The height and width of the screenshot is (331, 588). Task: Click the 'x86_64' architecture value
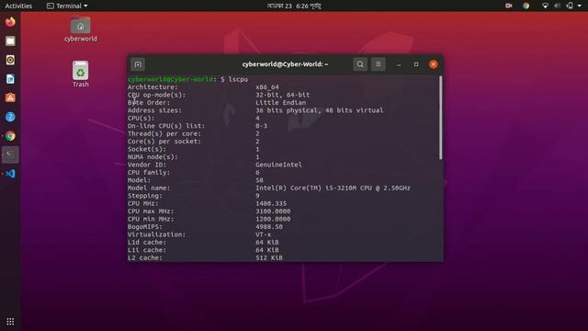tap(267, 87)
